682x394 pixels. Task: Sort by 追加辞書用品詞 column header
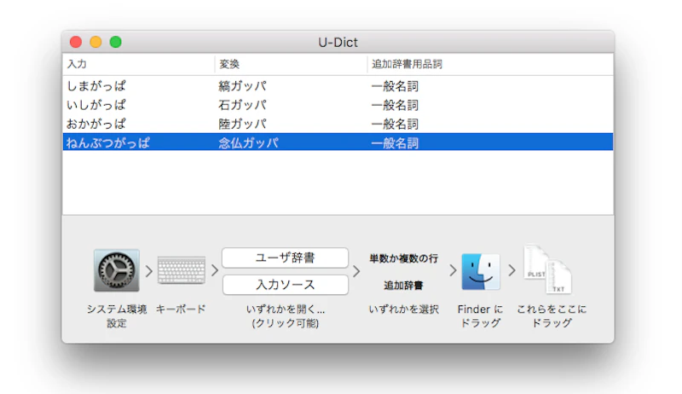[x=491, y=64]
